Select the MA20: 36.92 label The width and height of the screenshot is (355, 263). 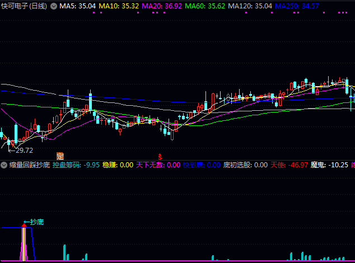coord(162,6)
